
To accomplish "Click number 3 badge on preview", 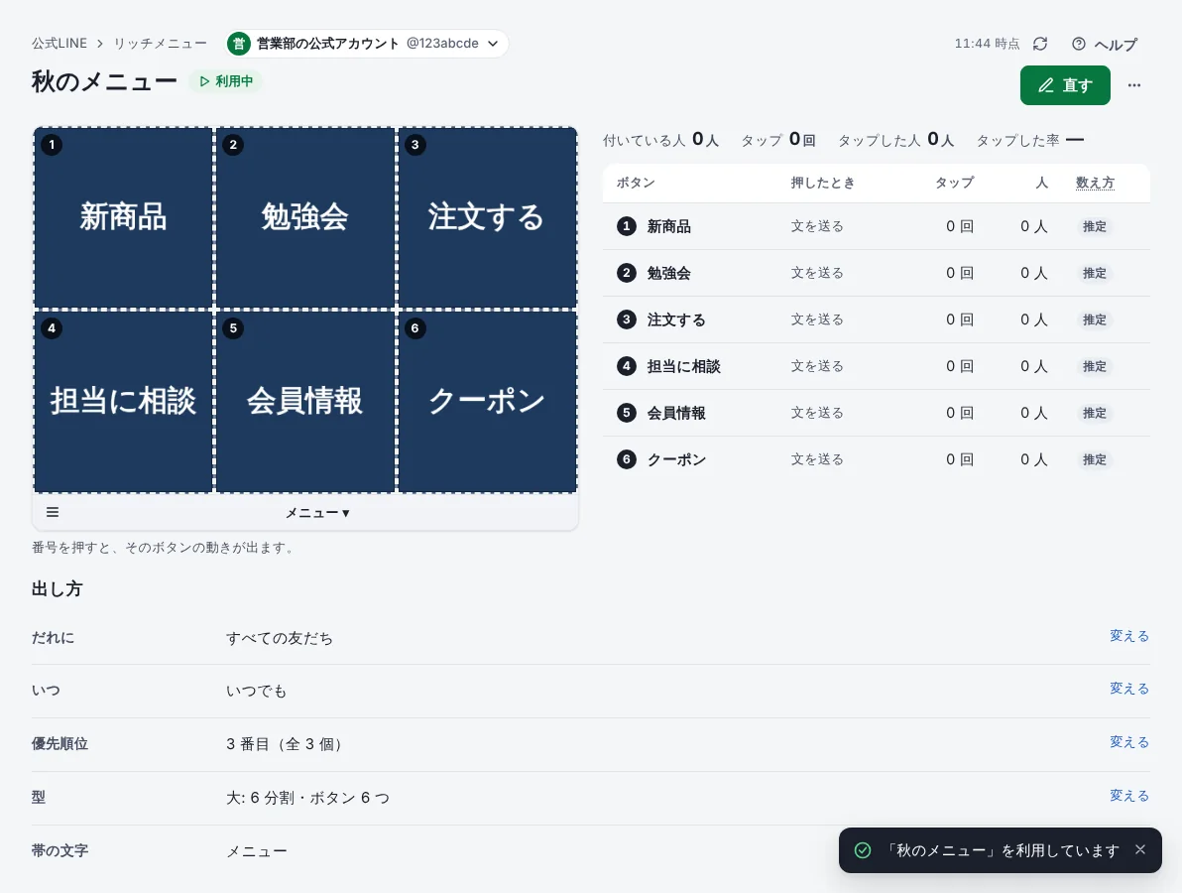I will click(x=414, y=145).
